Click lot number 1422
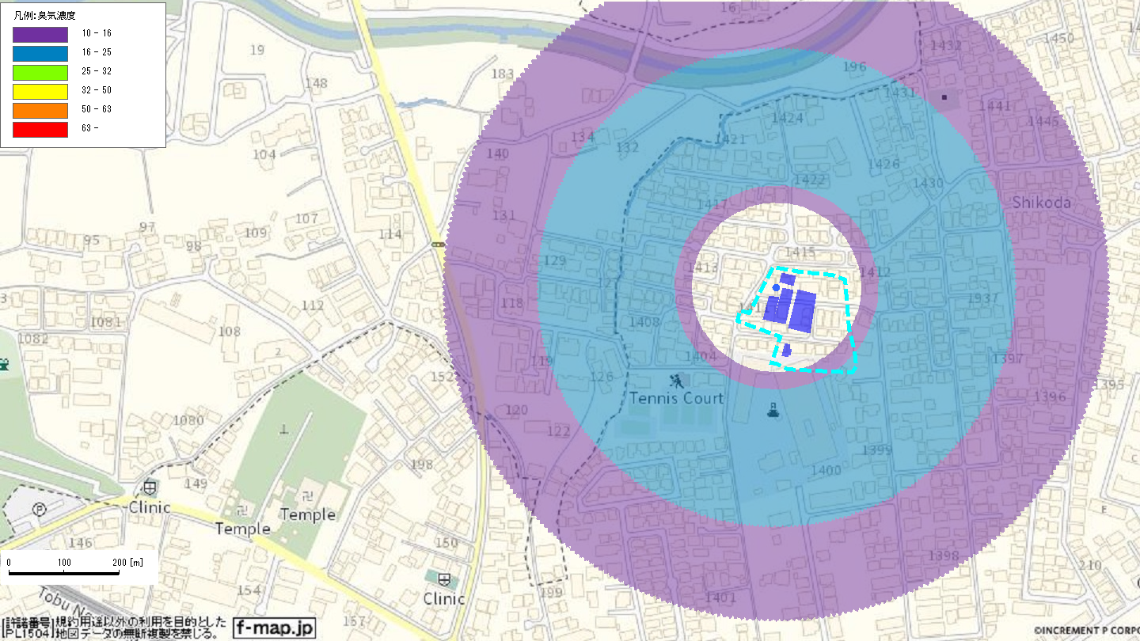 pyautogui.click(x=809, y=180)
